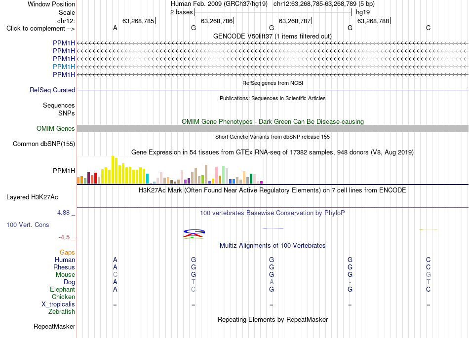Click the tall light green GTEx bar
Viewport: 469px width, 338px height.
224,175
